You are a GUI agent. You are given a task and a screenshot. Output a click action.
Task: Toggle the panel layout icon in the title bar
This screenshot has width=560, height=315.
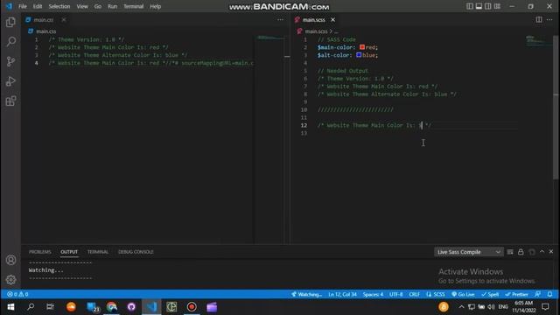(x=479, y=6)
